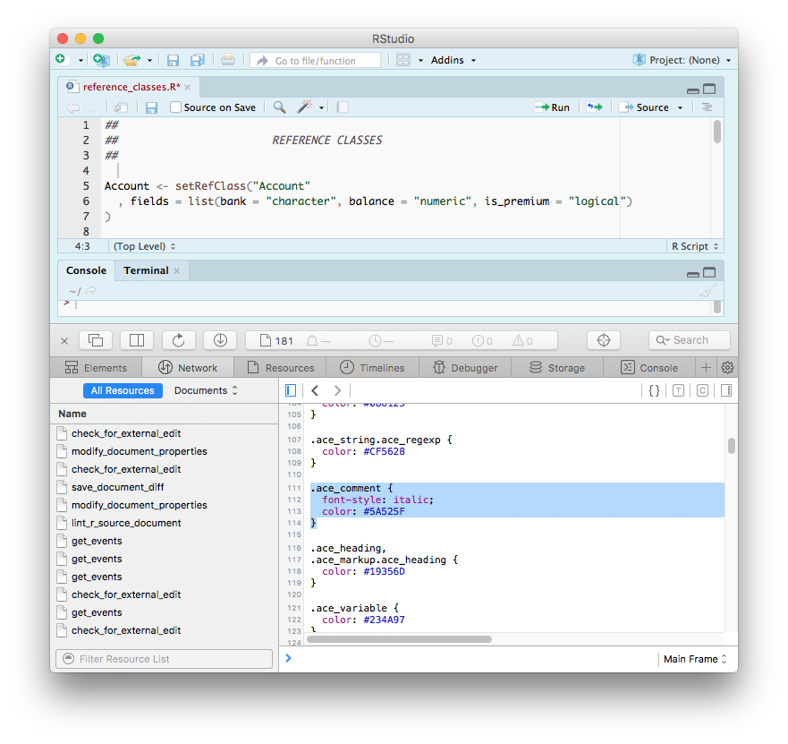
Task: Click the Create Project icon
Action: (x=101, y=60)
